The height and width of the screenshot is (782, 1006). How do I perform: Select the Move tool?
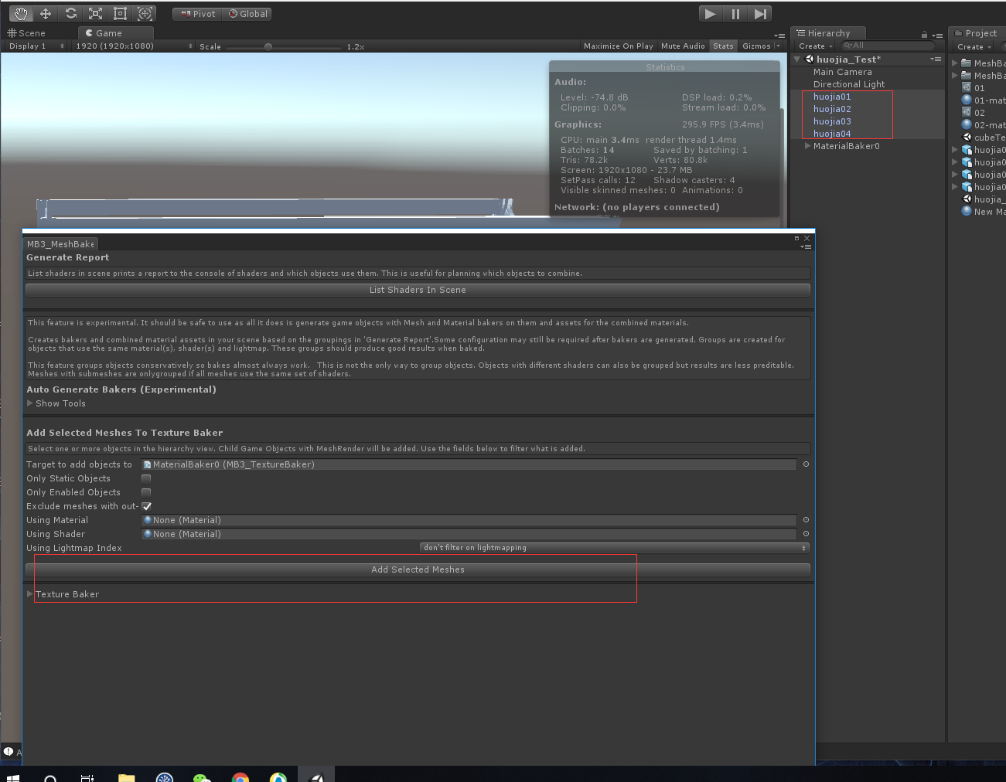pyautogui.click(x=46, y=13)
